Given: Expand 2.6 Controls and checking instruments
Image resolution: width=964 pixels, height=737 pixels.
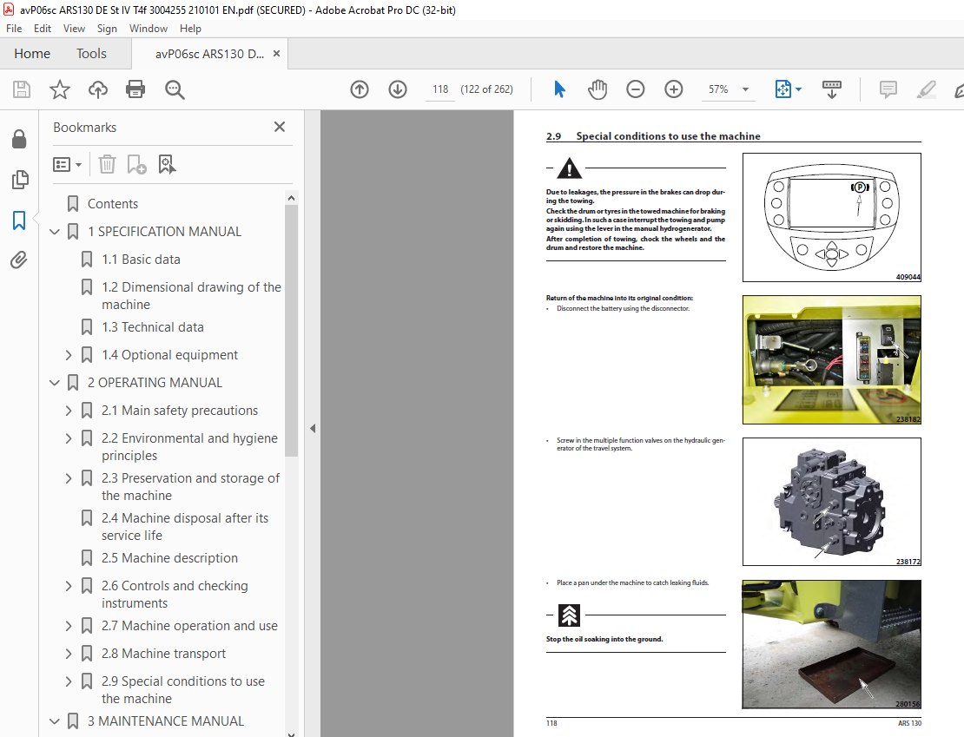Looking at the screenshot, I should click(x=69, y=586).
